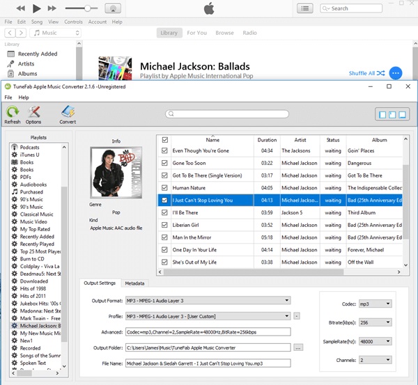Click the Shuffle All link
This screenshot has width=418, height=385.
[x=362, y=73]
